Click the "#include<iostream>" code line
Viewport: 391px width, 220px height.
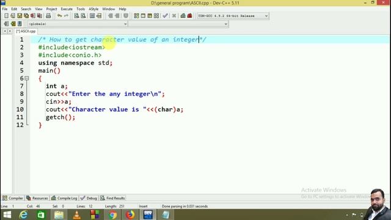click(x=72, y=48)
